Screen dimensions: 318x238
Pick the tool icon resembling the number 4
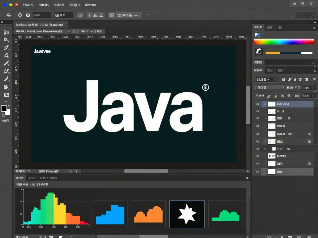[x=6, y=55]
